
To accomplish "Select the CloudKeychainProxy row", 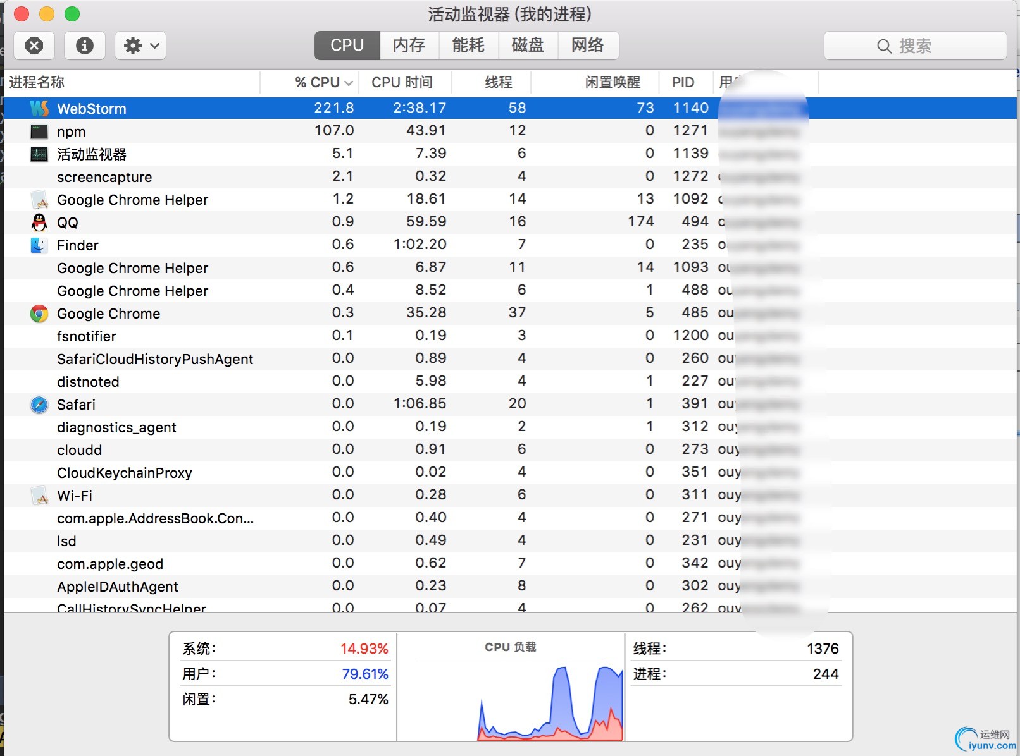I will 510,473.
